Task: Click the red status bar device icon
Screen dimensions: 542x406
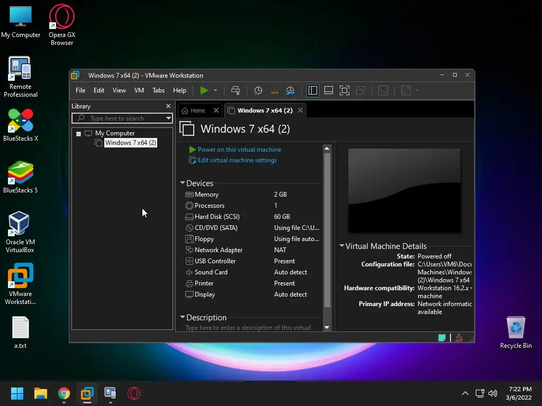Action: [x=459, y=338]
